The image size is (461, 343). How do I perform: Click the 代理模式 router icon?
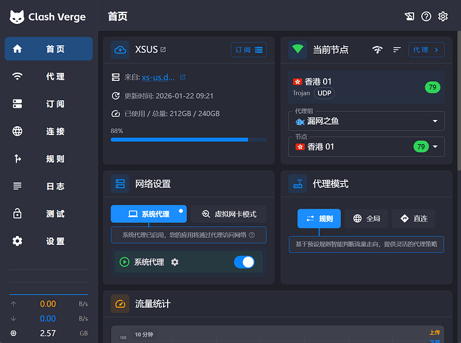pyautogui.click(x=297, y=184)
